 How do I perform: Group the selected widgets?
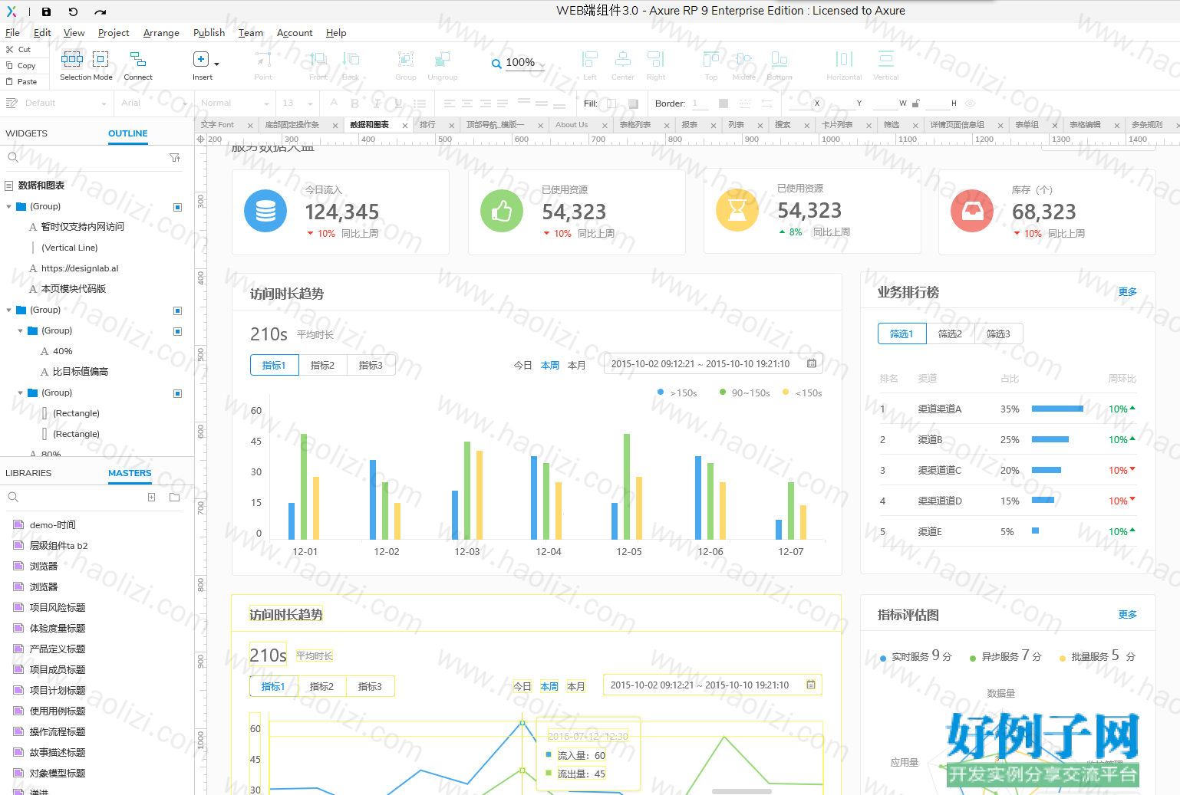click(x=406, y=65)
